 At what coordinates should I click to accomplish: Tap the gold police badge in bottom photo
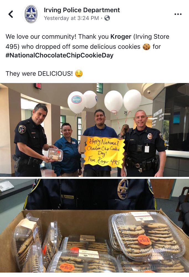pyautogui.click(x=123, y=189)
